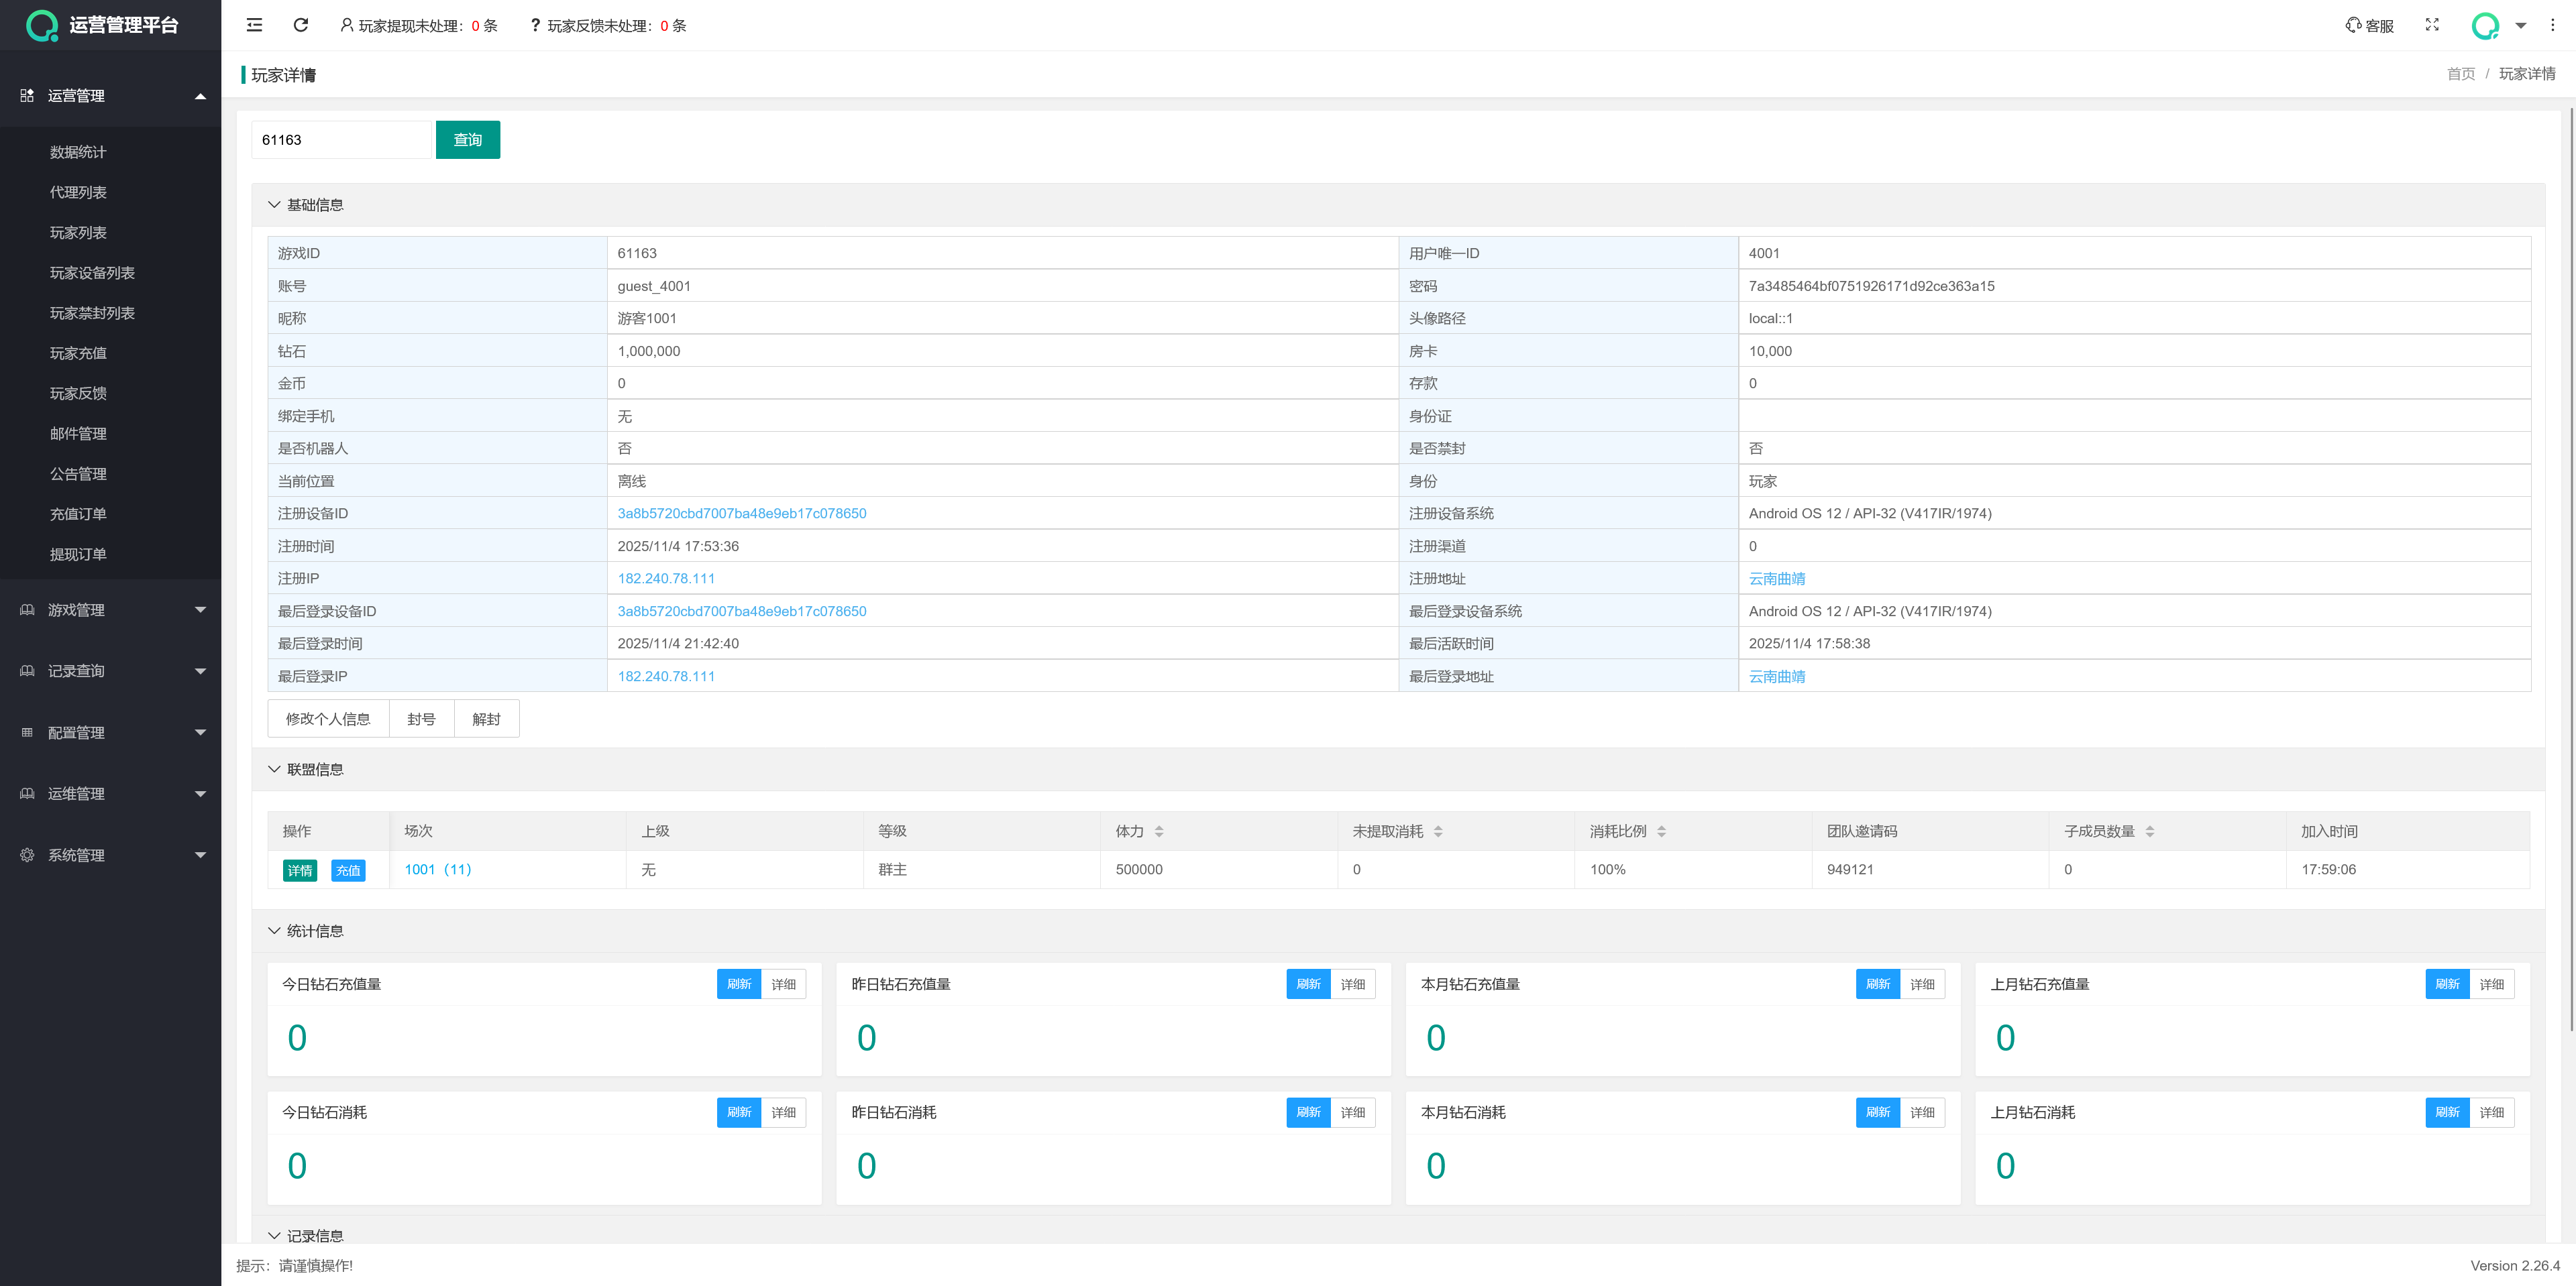
Task: Open 玩家列表 in the sidebar
Action: (78, 233)
